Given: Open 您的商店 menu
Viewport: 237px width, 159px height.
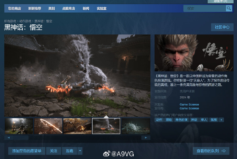Looking at the screenshot, I should 14,9.
